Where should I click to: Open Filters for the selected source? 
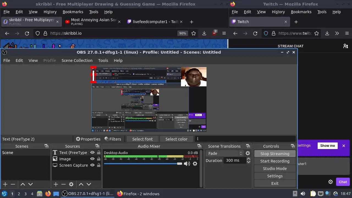(x=113, y=139)
